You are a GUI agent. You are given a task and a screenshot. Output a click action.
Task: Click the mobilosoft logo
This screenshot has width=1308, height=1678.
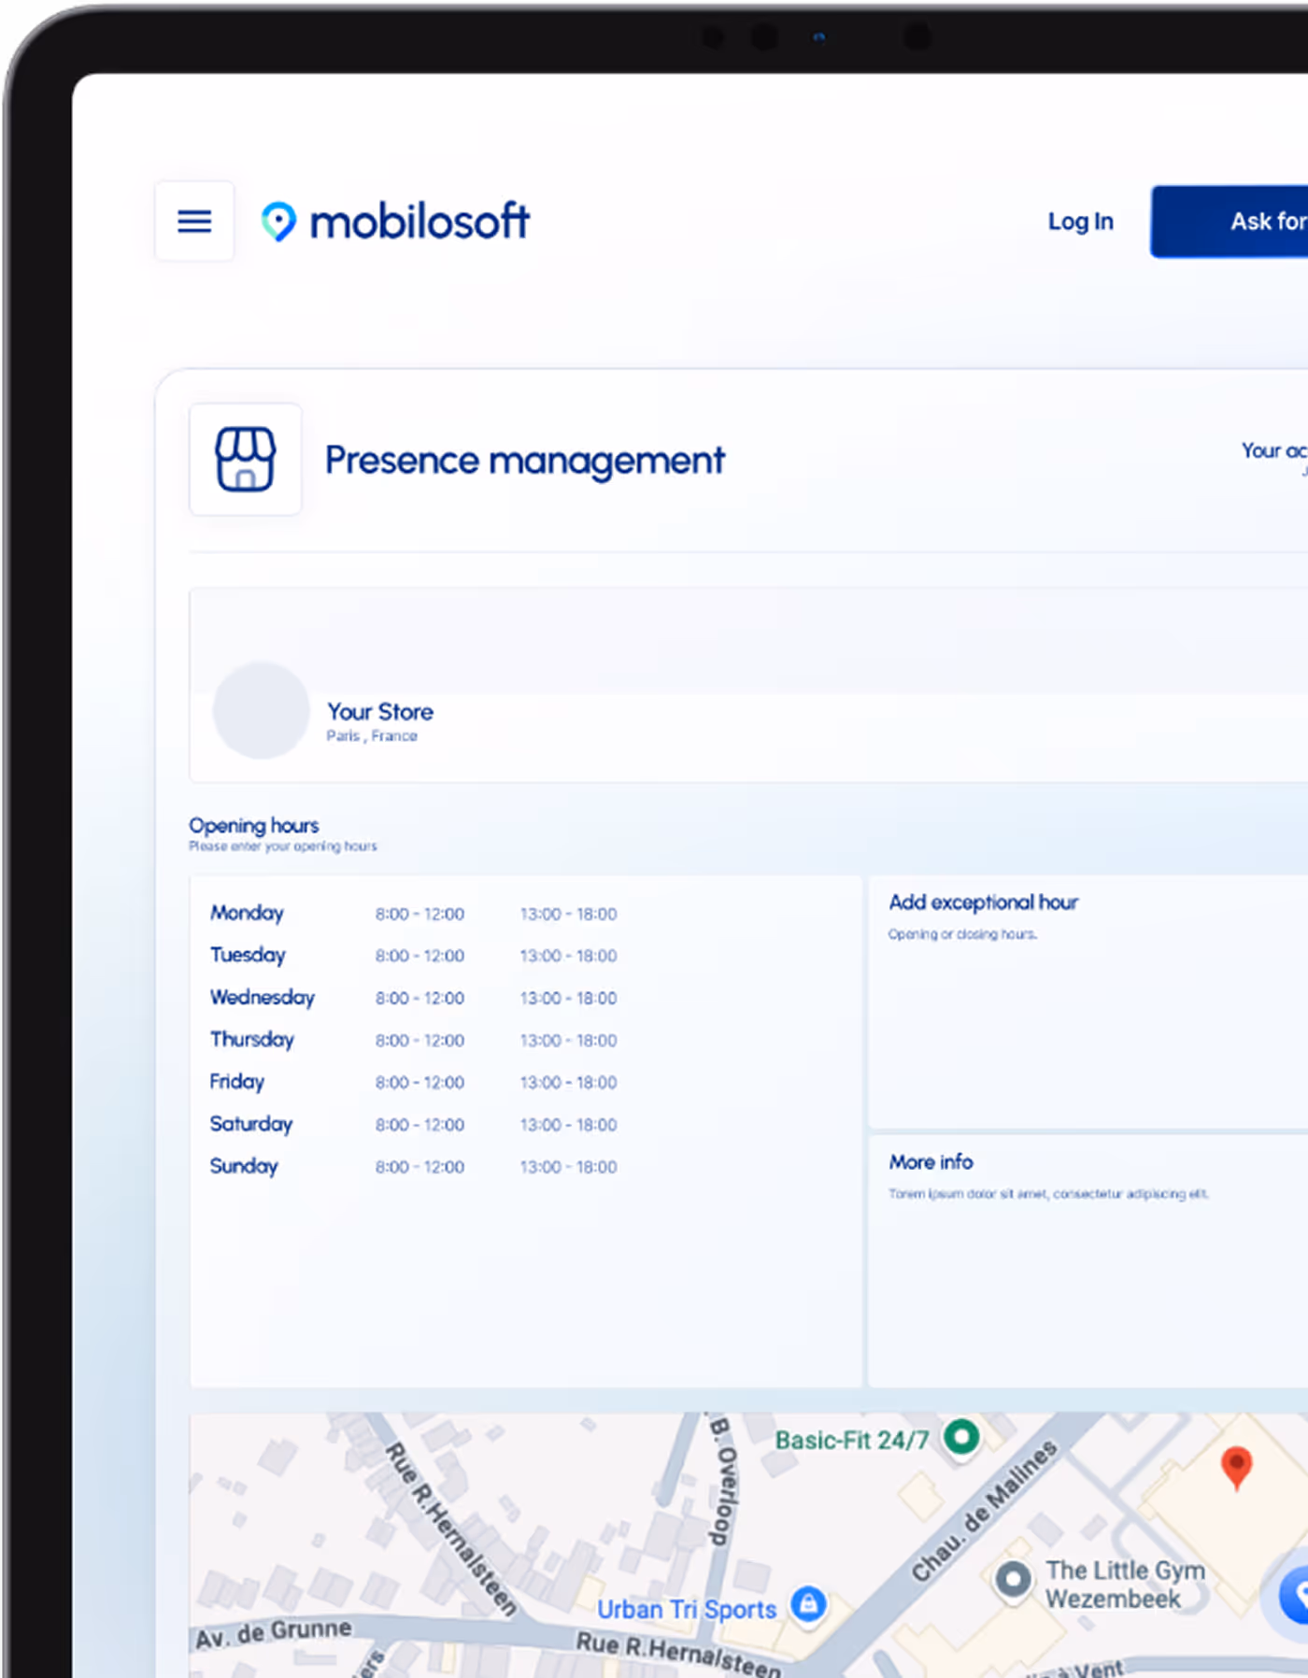[395, 221]
